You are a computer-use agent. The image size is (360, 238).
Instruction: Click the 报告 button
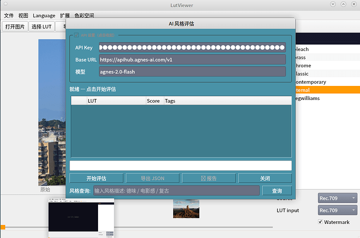point(209,178)
